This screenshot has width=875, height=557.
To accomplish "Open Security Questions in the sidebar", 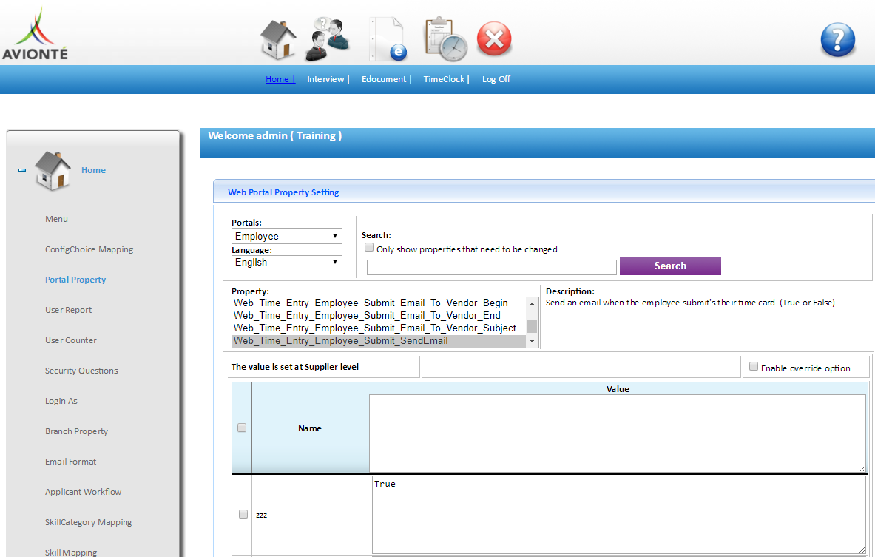I will (81, 371).
